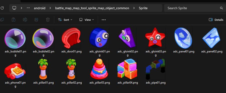Show hidden path folders via the ellipsis
Viewport: 226px width, 93px height.
tap(28, 8)
